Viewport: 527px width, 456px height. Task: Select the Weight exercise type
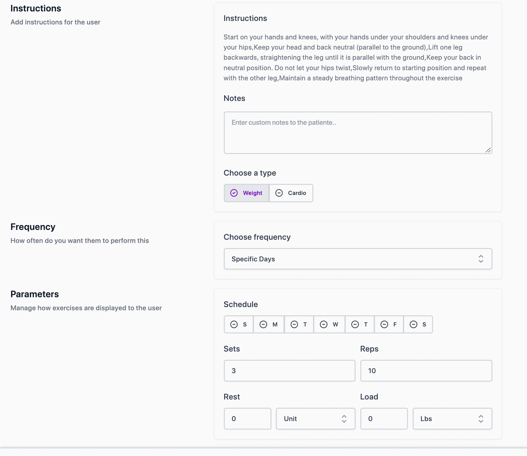[x=246, y=193]
